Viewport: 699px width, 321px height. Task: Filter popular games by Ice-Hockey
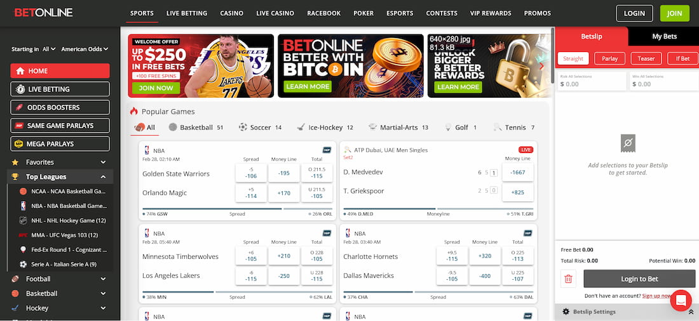click(325, 128)
